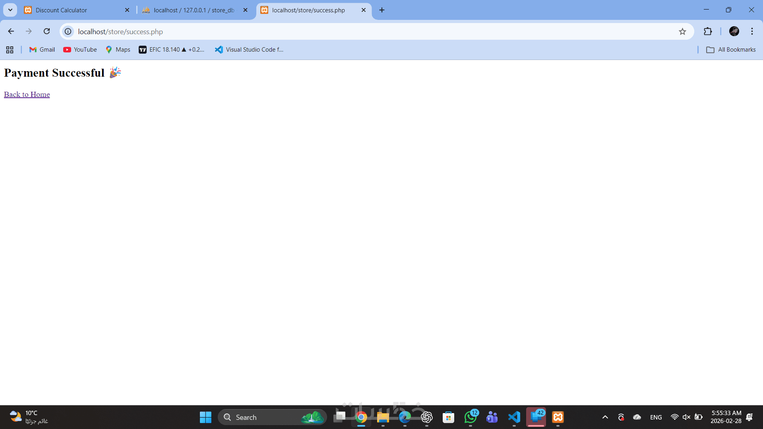Toggle the muted volume icon in tray
The width and height of the screenshot is (763, 429).
point(686,417)
